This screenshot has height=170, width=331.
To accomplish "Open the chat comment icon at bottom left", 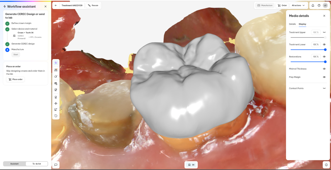I will pyautogui.click(x=56, y=165).
